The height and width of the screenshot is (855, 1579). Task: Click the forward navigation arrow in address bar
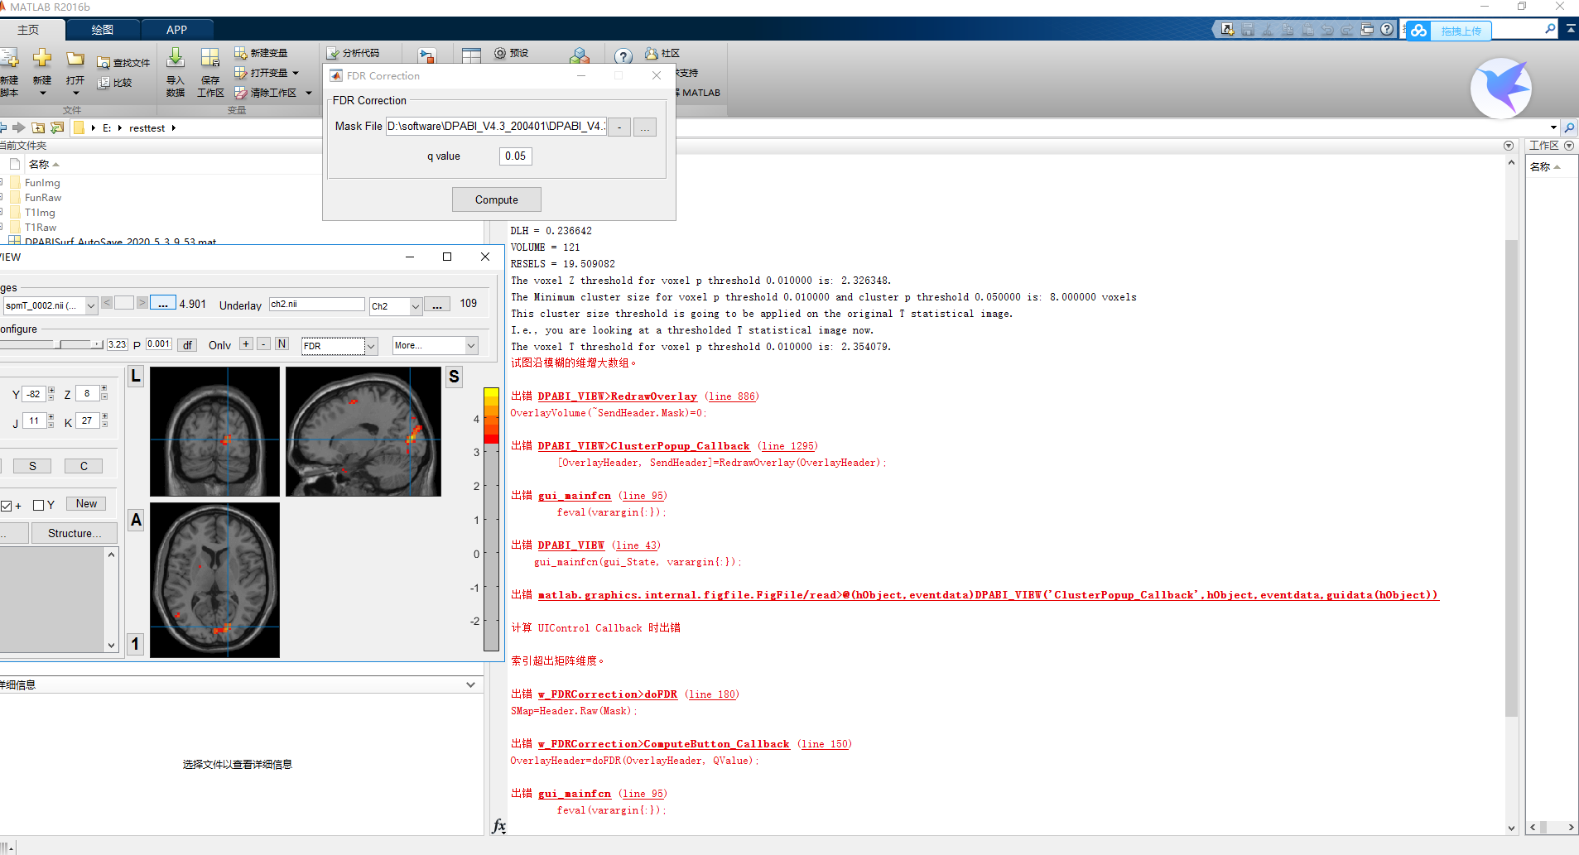(19, 127)
